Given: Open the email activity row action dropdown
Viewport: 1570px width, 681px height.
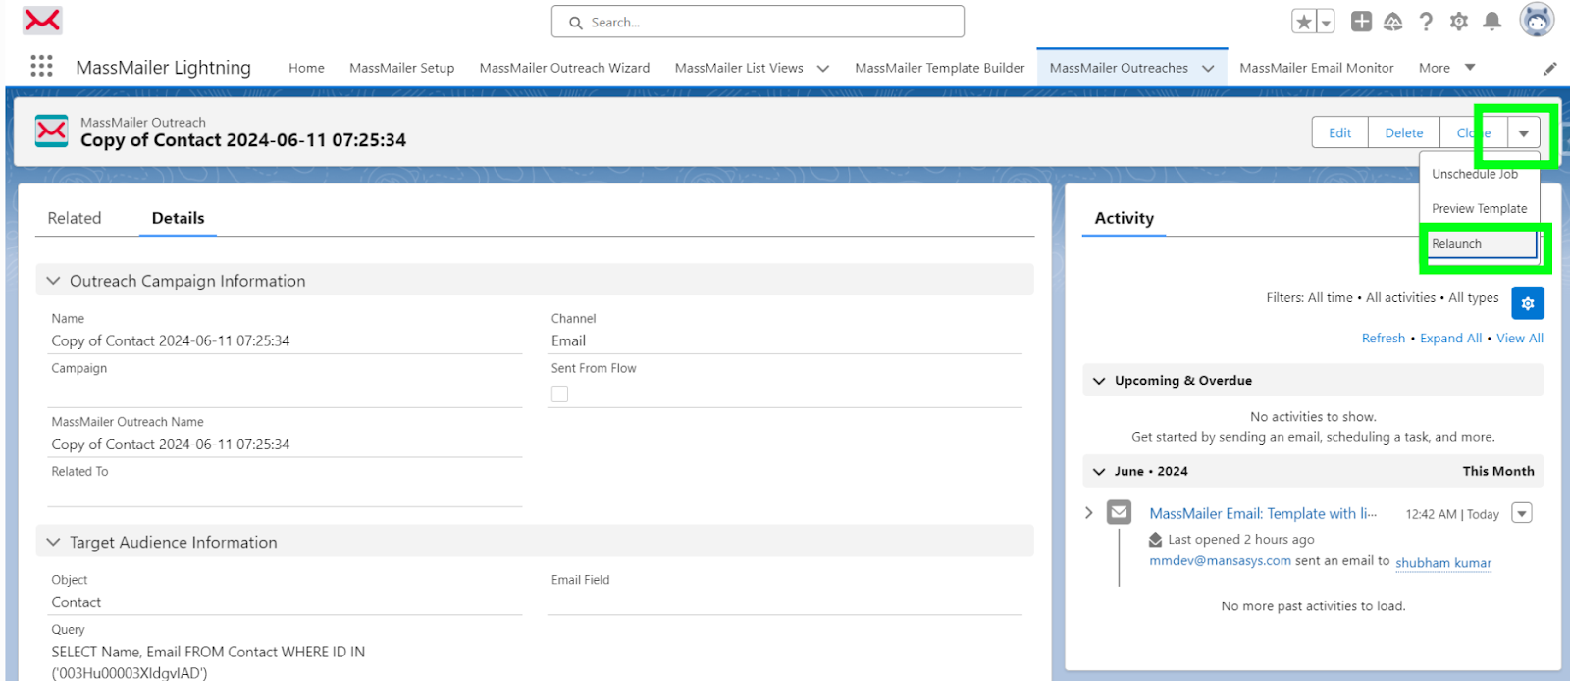Looking at the screenshot, I should (x=1522, y=513).
